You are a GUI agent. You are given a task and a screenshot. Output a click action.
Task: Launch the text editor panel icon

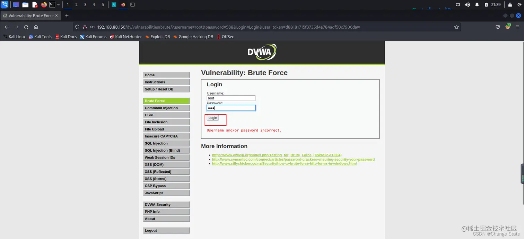(35, 5)
